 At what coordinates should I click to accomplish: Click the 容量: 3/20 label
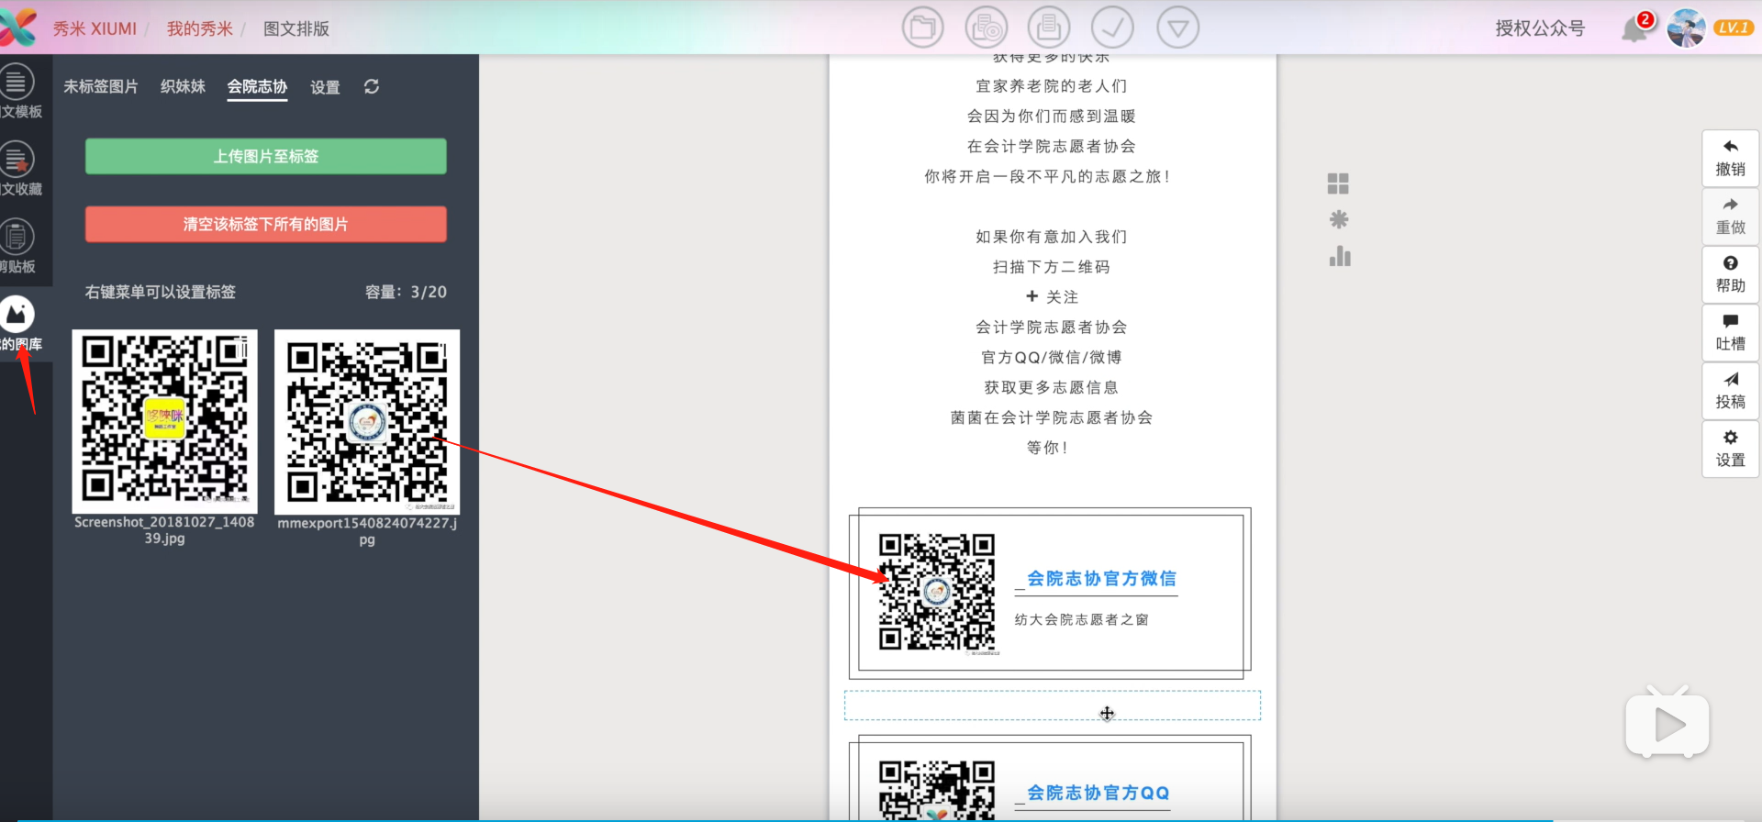click(406, 292)
